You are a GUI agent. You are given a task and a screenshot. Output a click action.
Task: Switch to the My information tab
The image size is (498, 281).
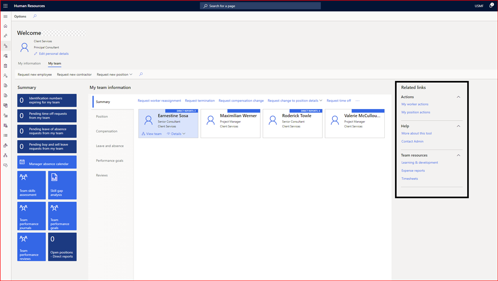29,63
